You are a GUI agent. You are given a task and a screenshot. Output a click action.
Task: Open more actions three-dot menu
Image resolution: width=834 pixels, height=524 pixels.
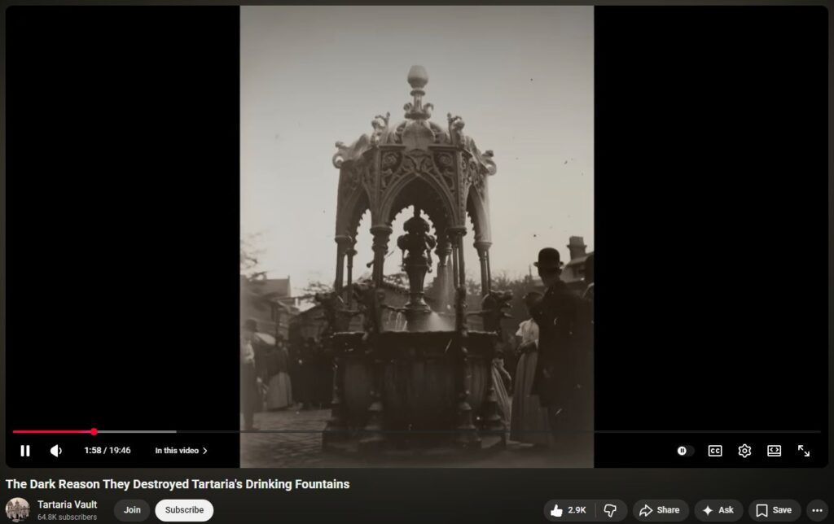click(818, 510)
